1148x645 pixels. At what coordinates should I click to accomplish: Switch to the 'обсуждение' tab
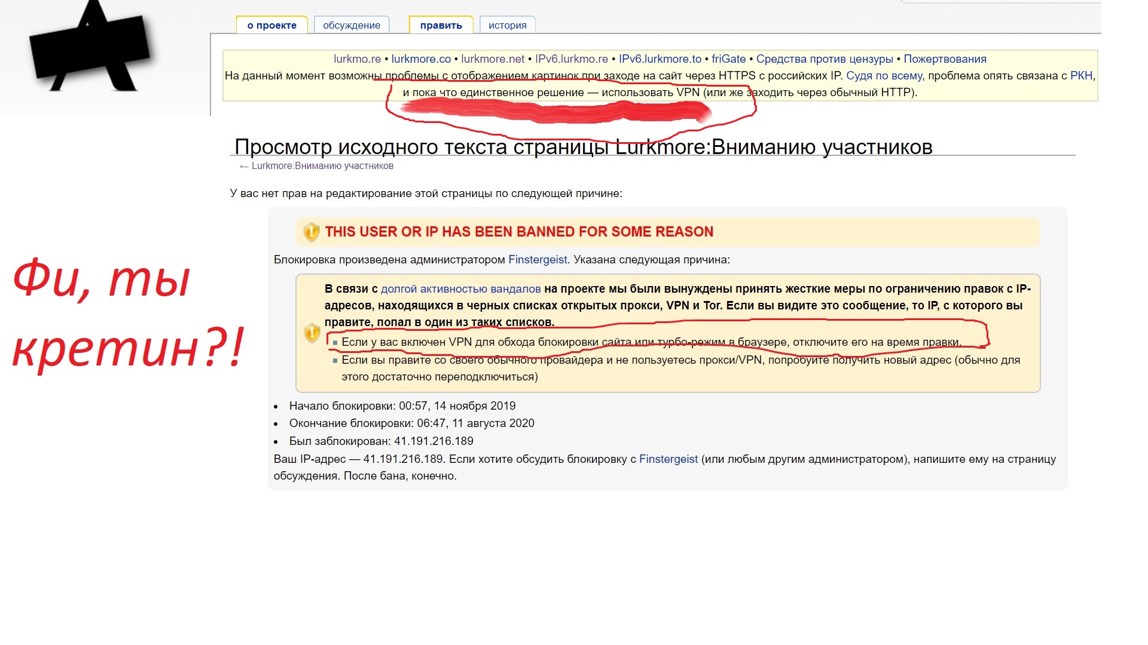pyautogui.click(x=352, y=25)
